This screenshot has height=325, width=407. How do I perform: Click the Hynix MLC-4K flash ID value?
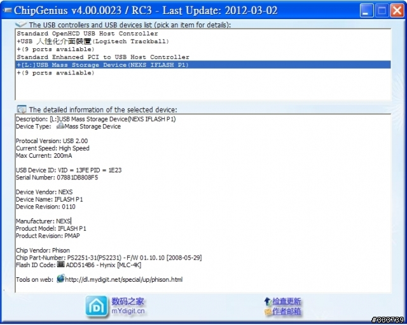pos(104,265)
